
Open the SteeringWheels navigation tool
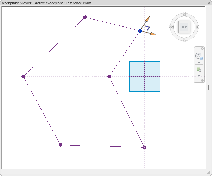click(x=199, y=56)
